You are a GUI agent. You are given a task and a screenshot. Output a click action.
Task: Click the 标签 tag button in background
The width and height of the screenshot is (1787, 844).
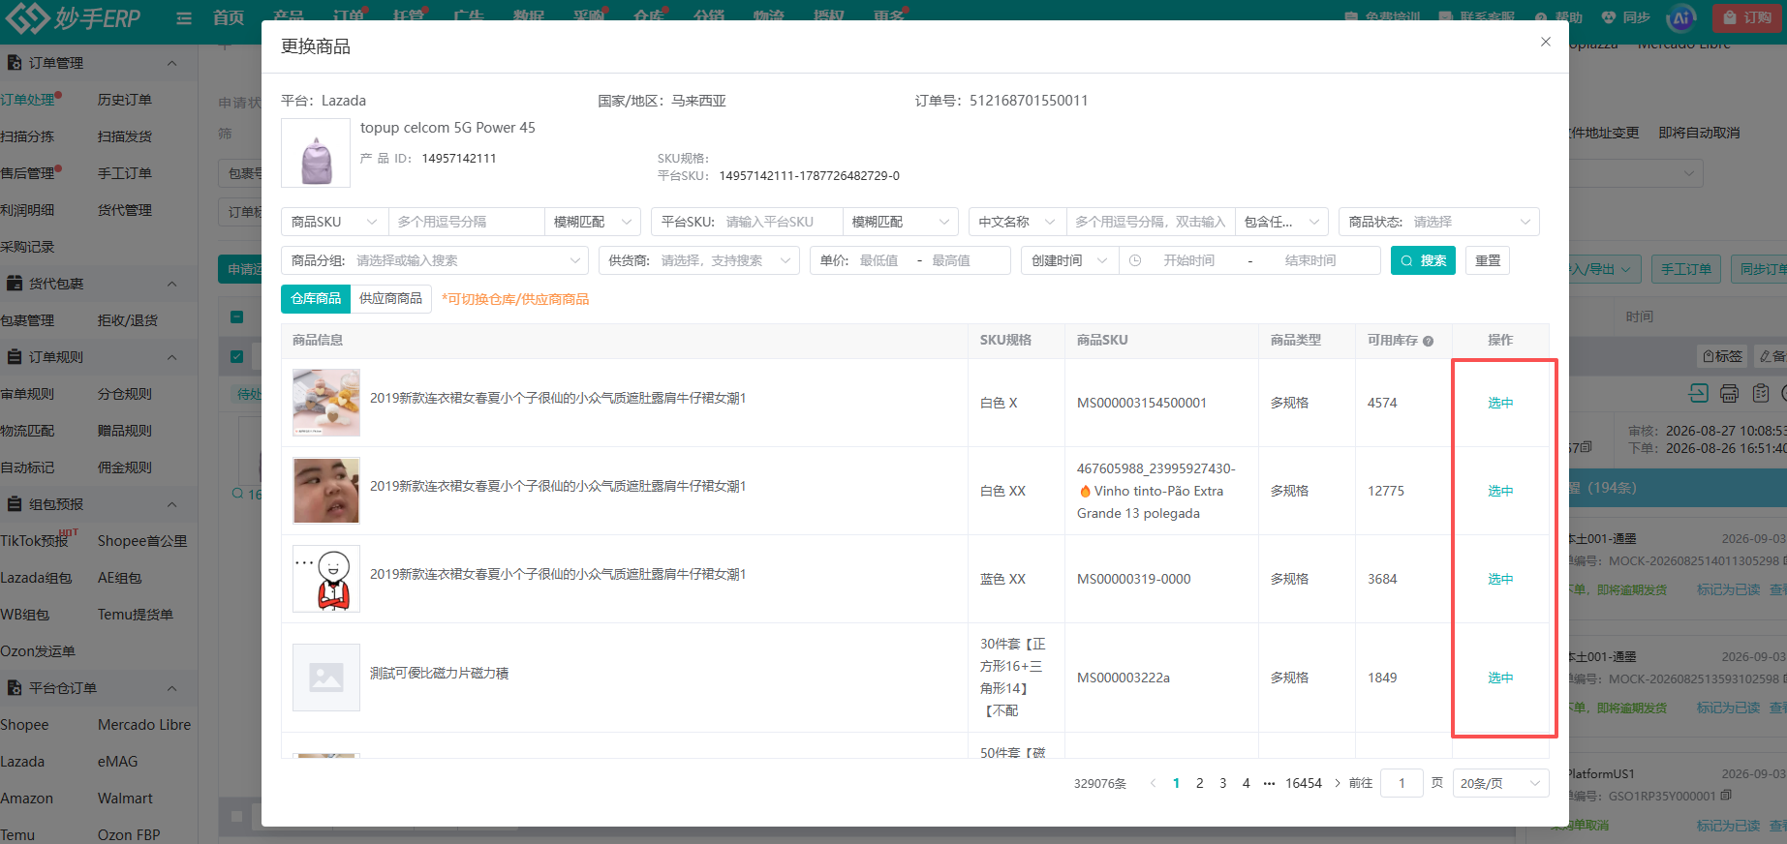pyautogui.click(x=1722, y=356)
